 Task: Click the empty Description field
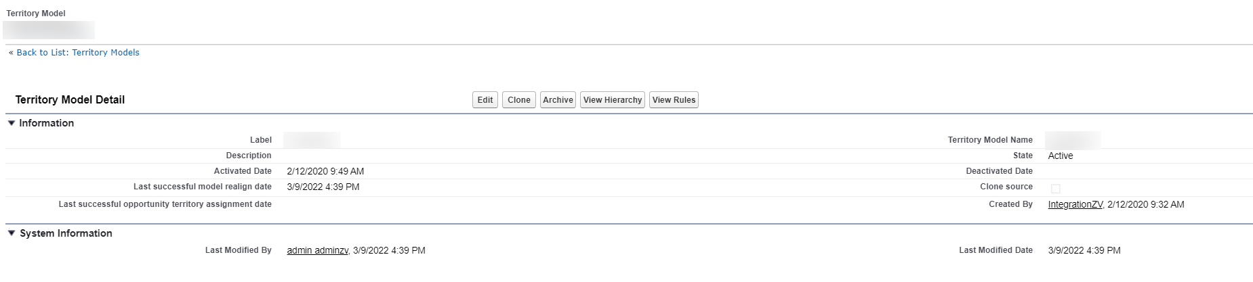(x=407, y=156)
